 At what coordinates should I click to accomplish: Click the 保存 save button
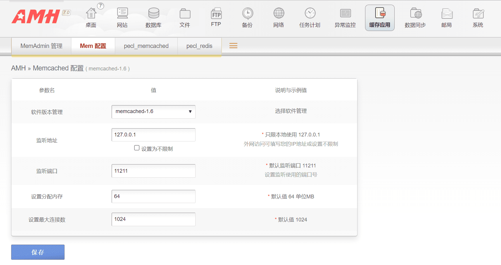click(38, 252)
